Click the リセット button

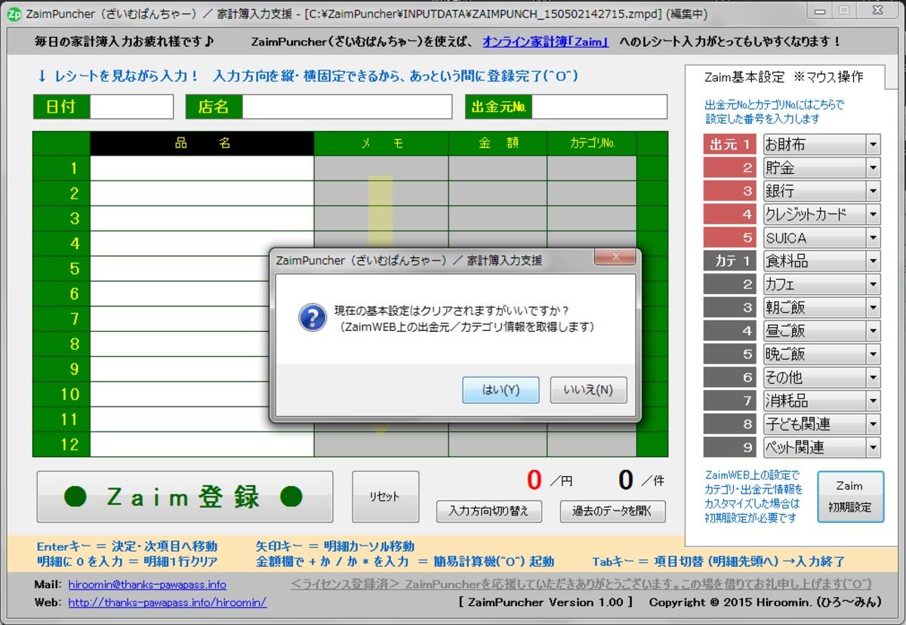385,497
